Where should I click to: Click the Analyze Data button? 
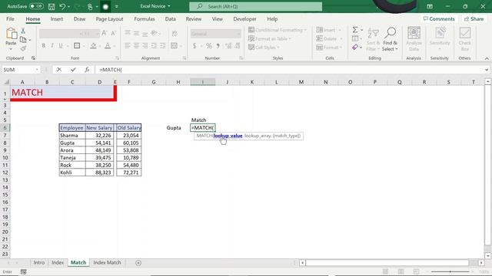click(414, 39)
